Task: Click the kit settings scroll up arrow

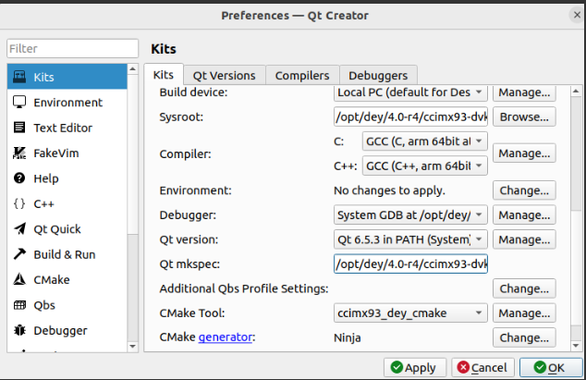Action: (x=576, y=91)
